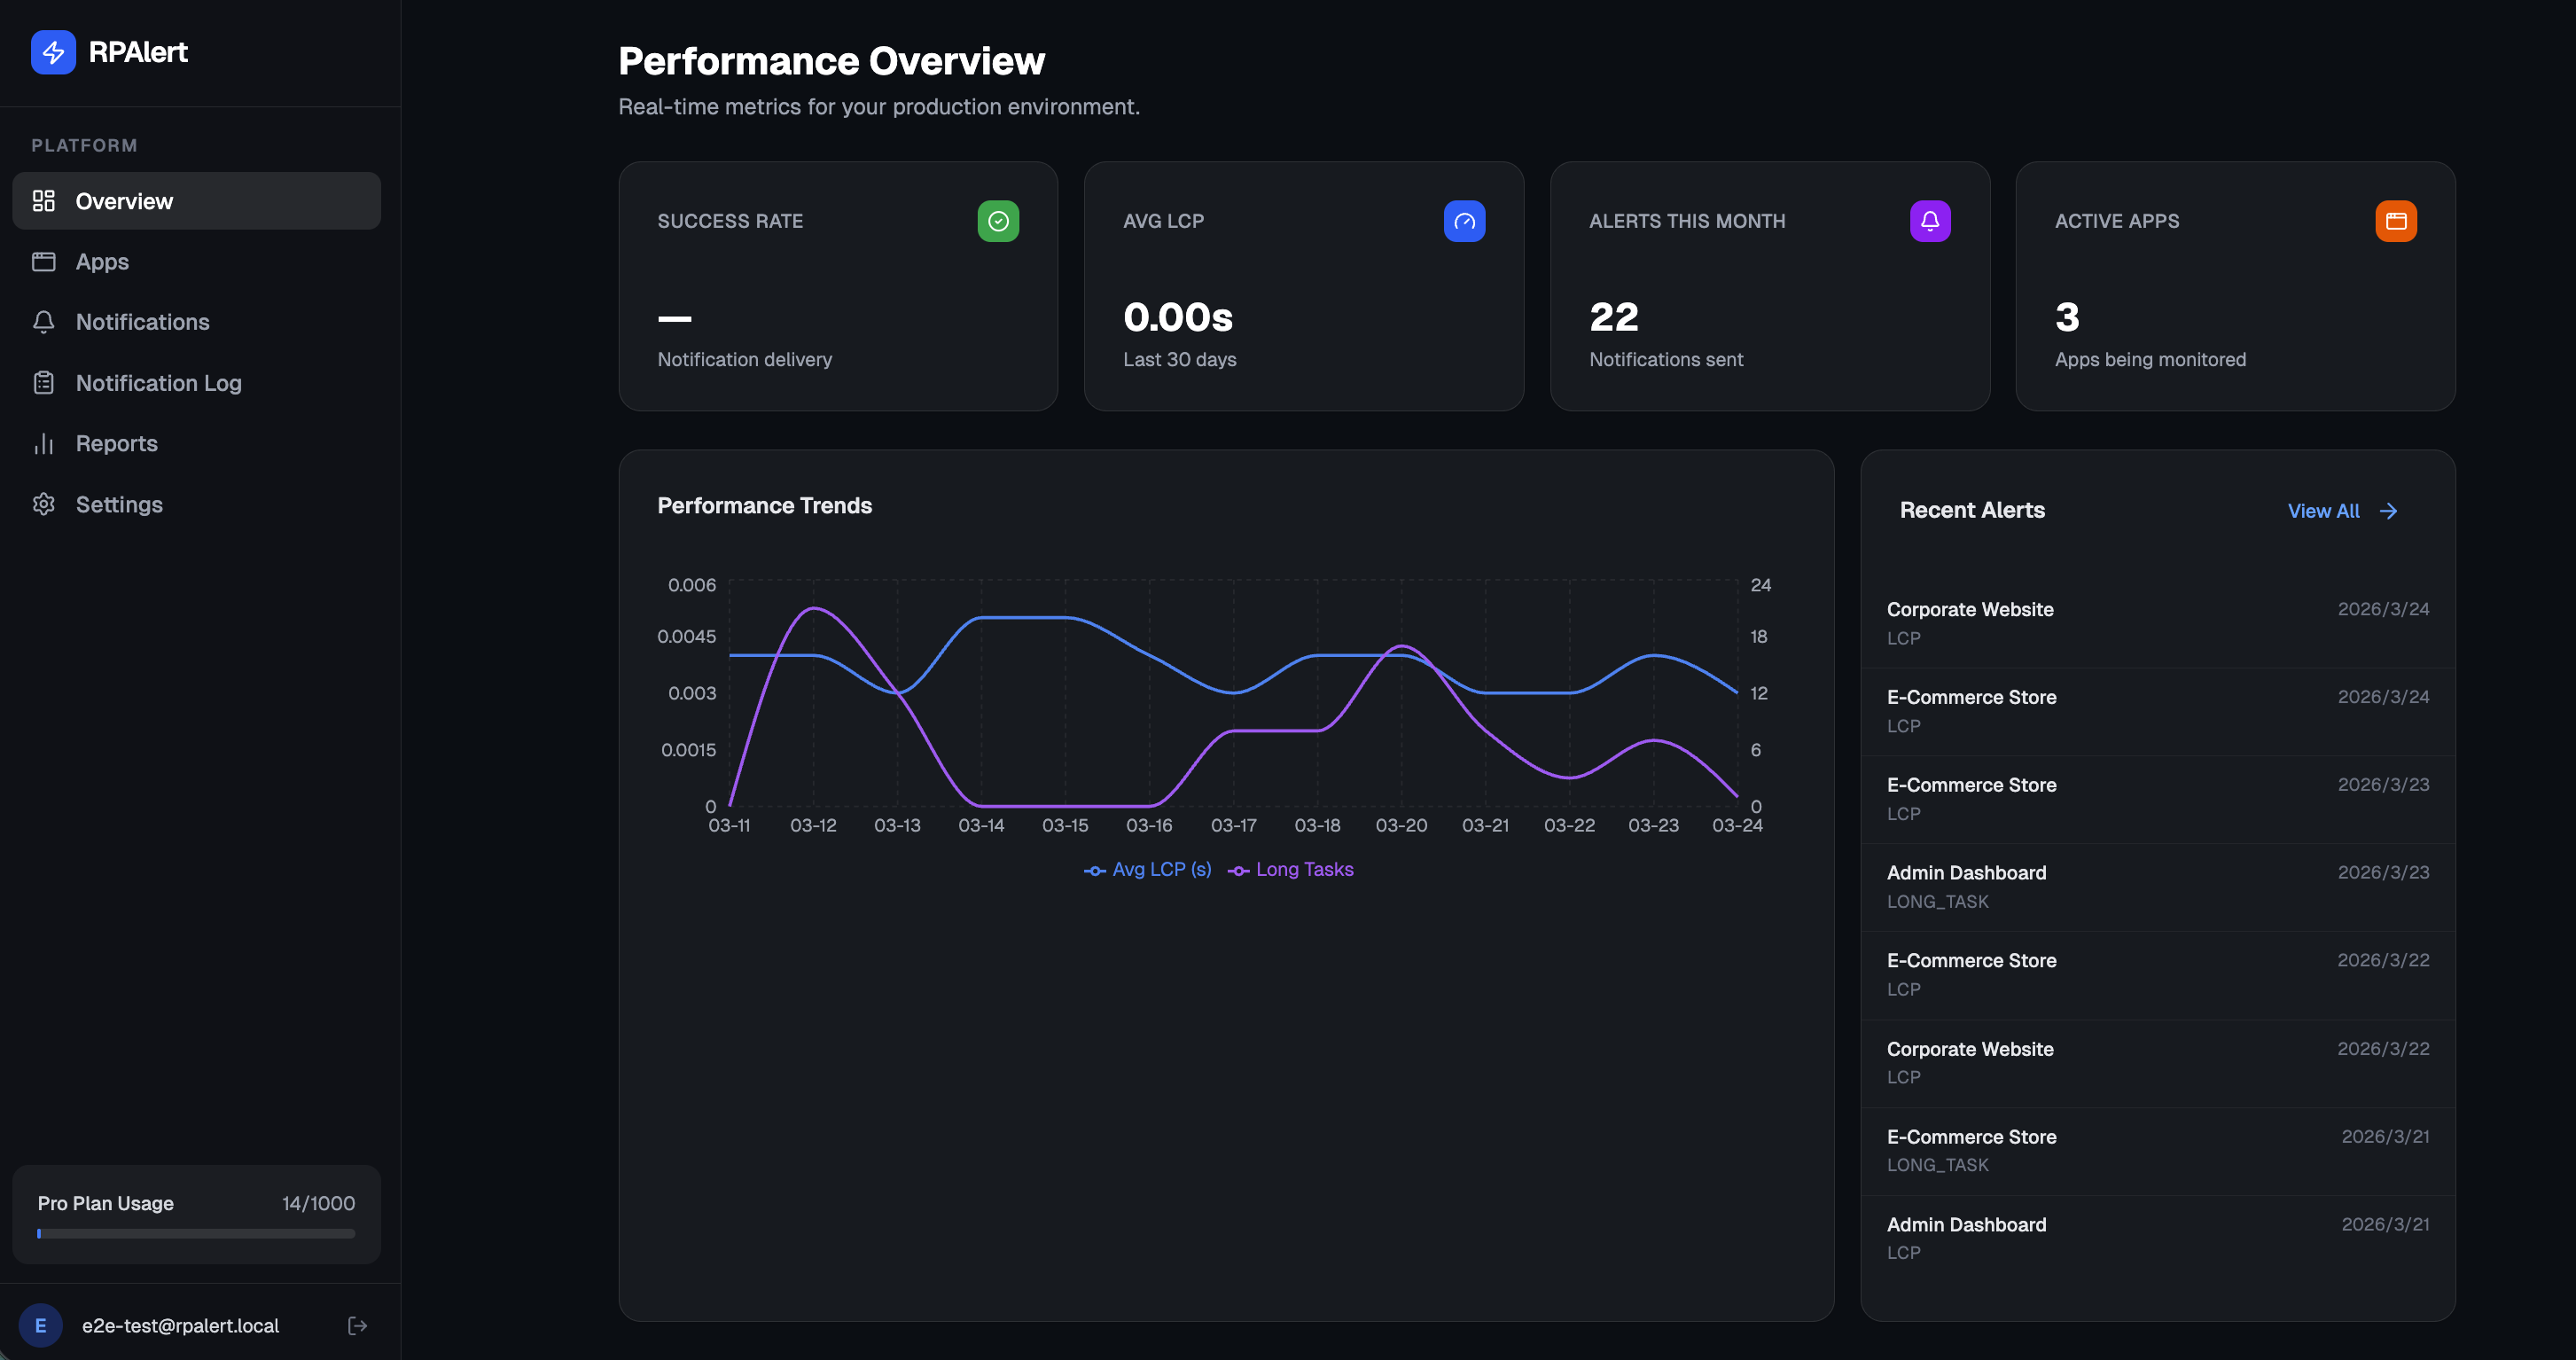Image resolution: width=2576 pixels, height=1360 pixels.
Task: Click the E avatar at bottom left
Action: coord(40,1325)
